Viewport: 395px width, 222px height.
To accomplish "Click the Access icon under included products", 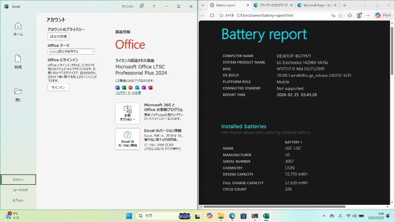I will 150,88.
